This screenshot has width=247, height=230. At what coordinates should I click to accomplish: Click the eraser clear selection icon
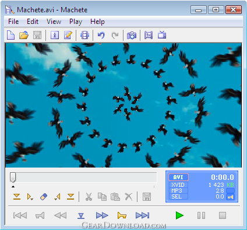click(44, 197)
